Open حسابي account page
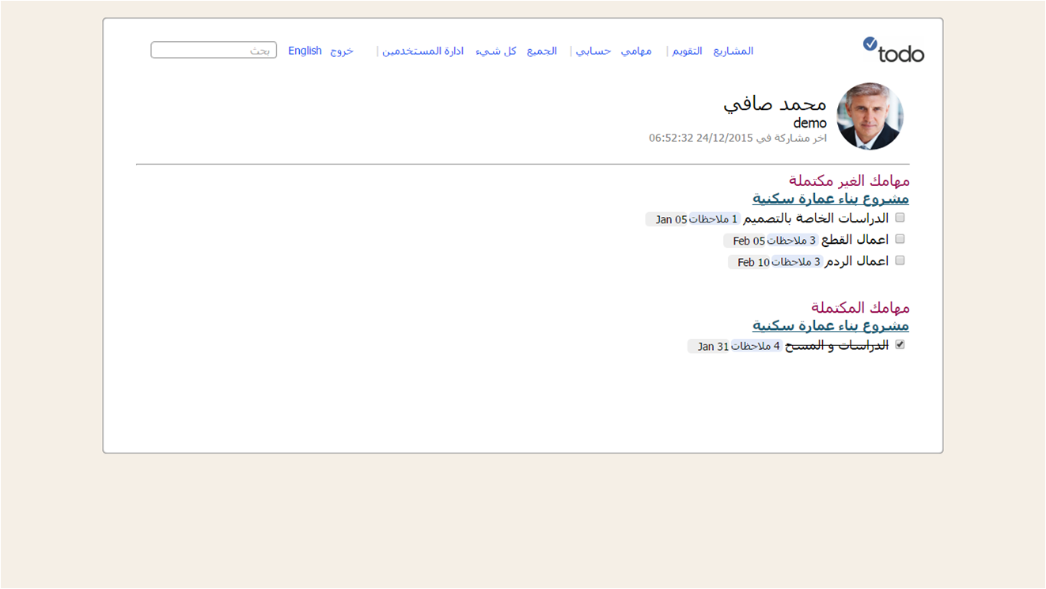The height and width of the screenshot is (589, 1046). point(593,51)
